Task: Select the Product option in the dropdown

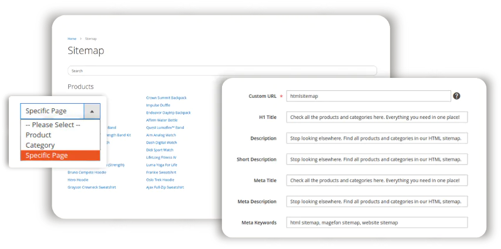Action: coord(38,135)
